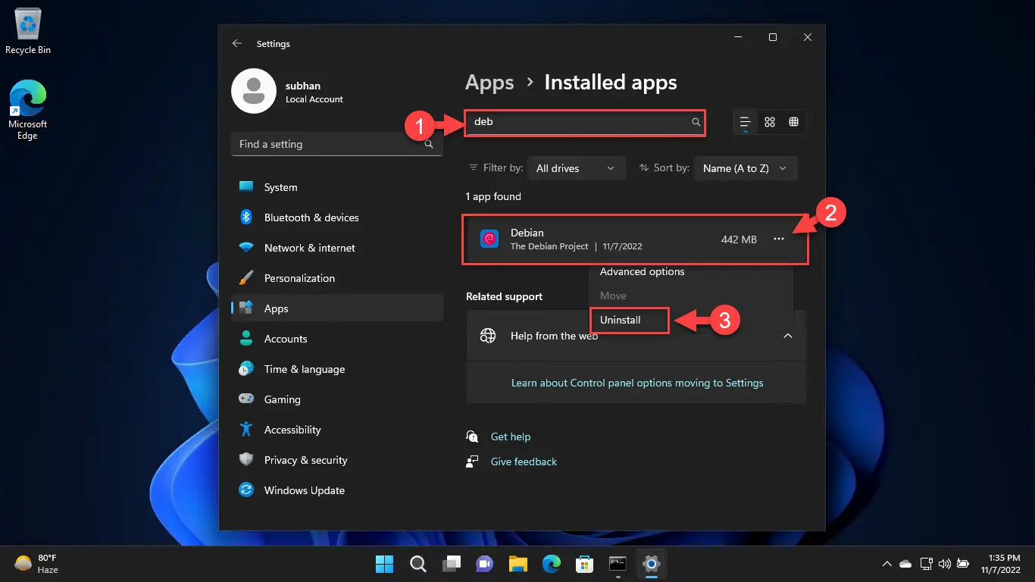Open the Windows Start menu

click(385, 564)
